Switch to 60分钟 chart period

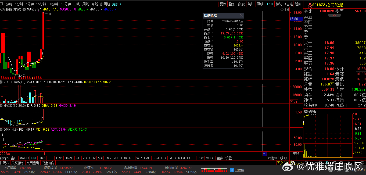(x=66, y=4)
